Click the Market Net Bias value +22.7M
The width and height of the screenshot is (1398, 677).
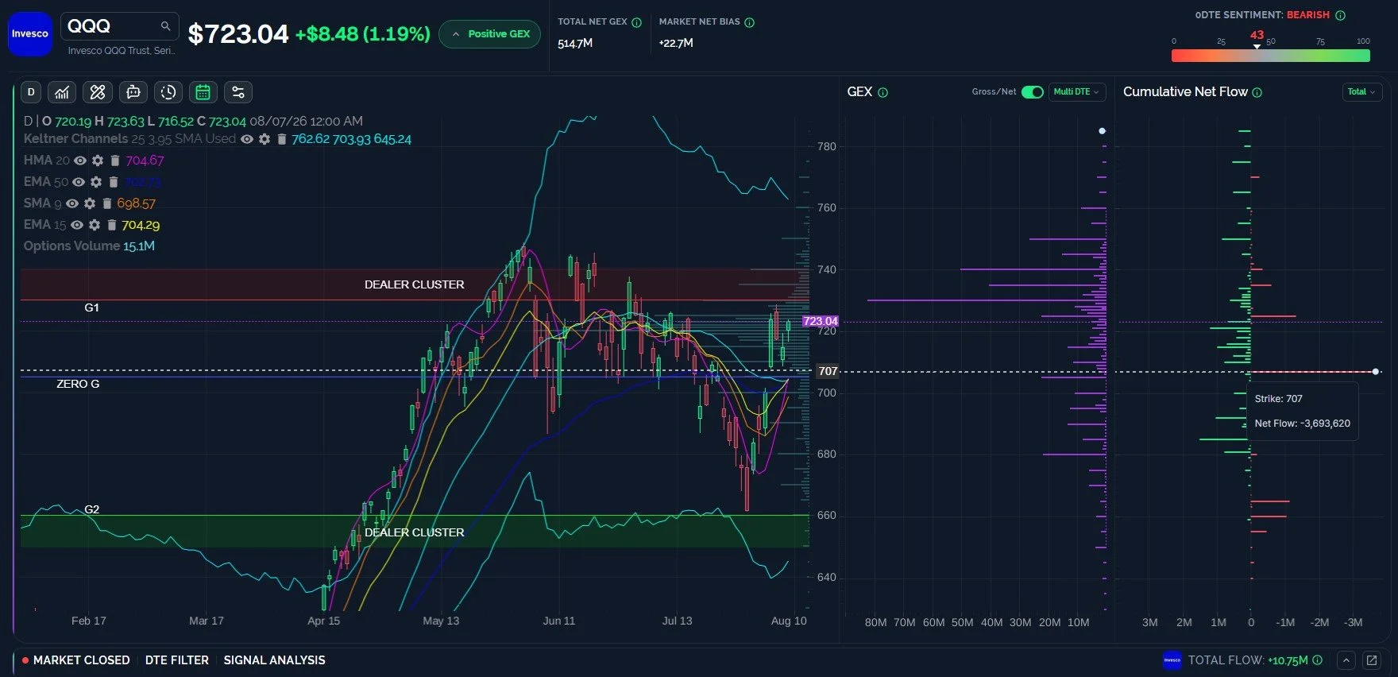[x=676, y=44]
